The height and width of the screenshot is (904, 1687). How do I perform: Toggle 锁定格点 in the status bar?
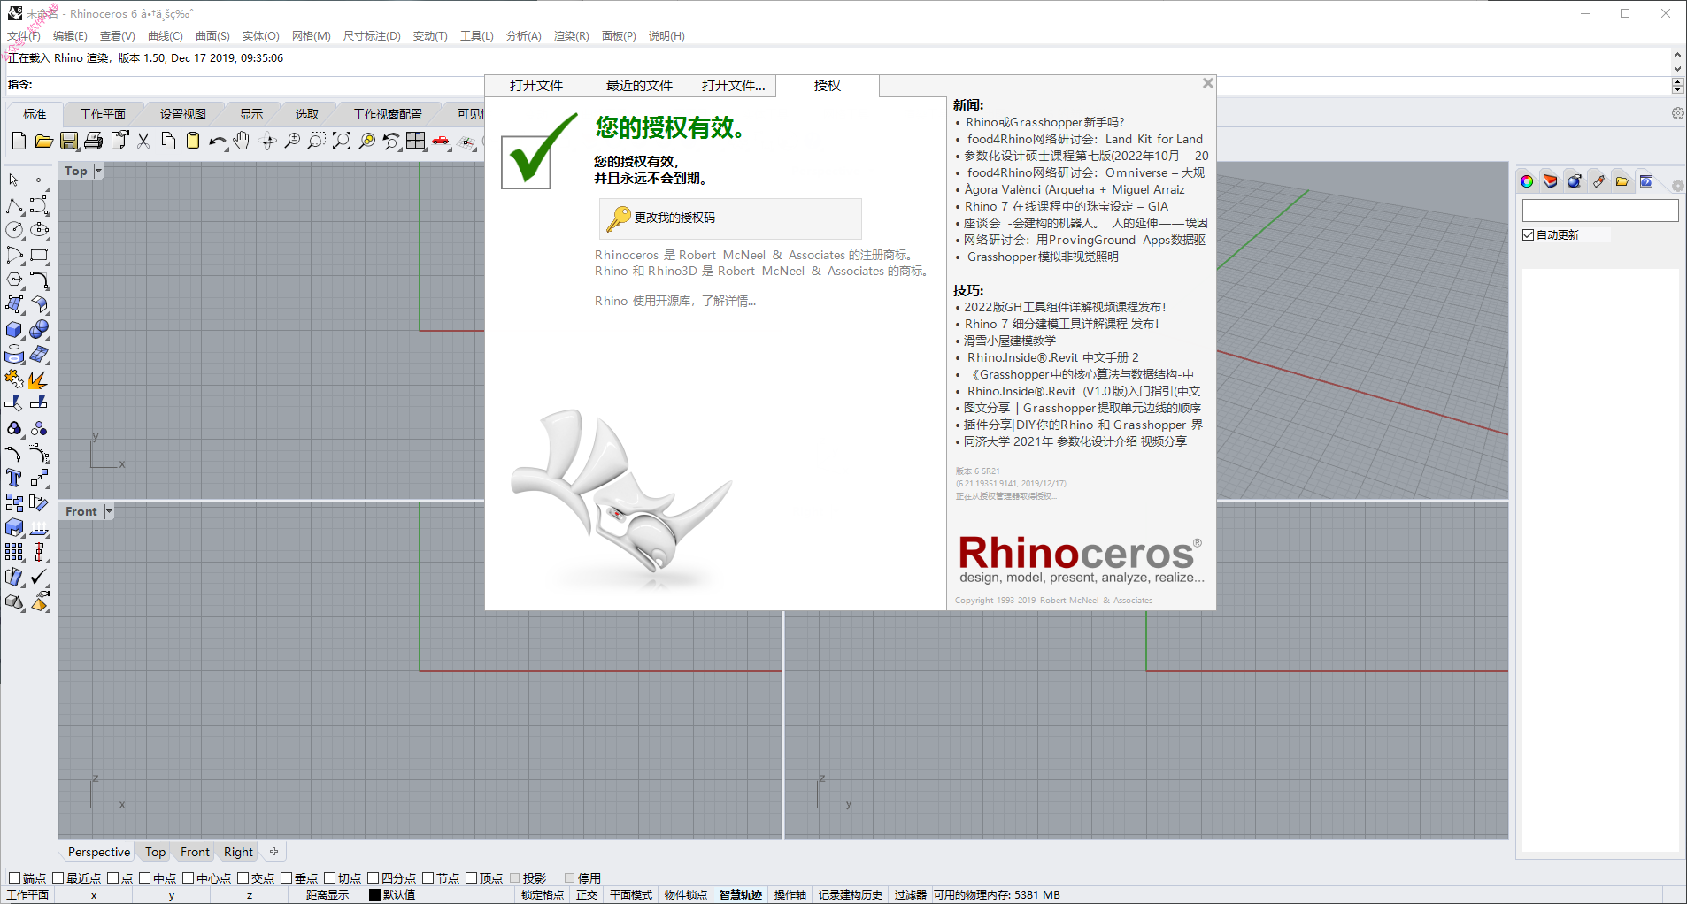(542, 895)
